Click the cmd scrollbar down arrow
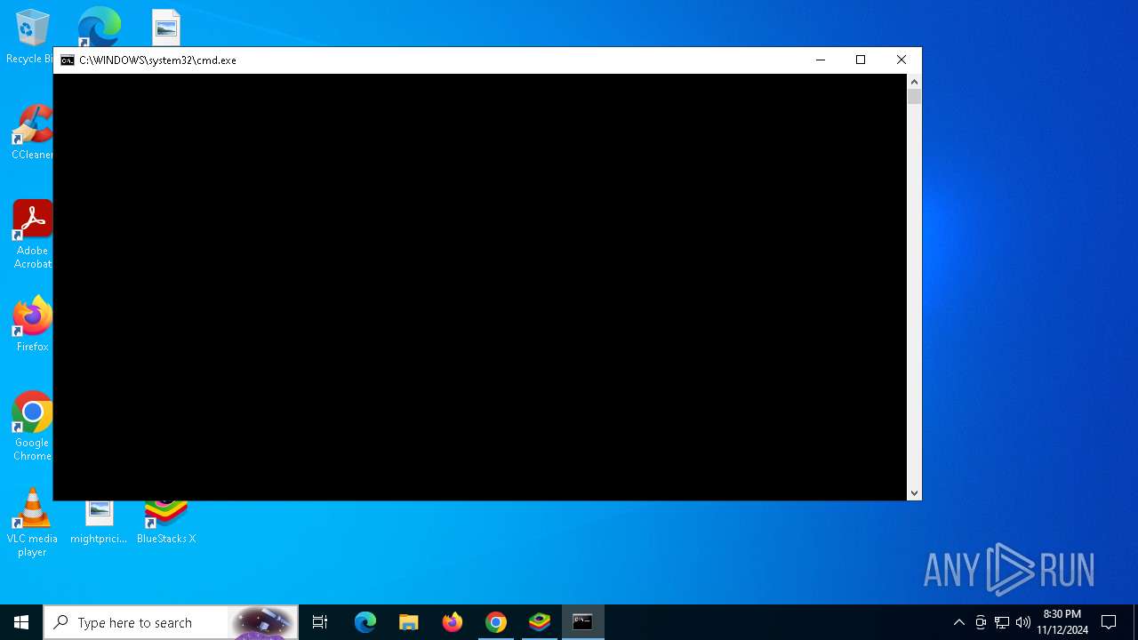The image size is (1138, 640). point(914,492)
